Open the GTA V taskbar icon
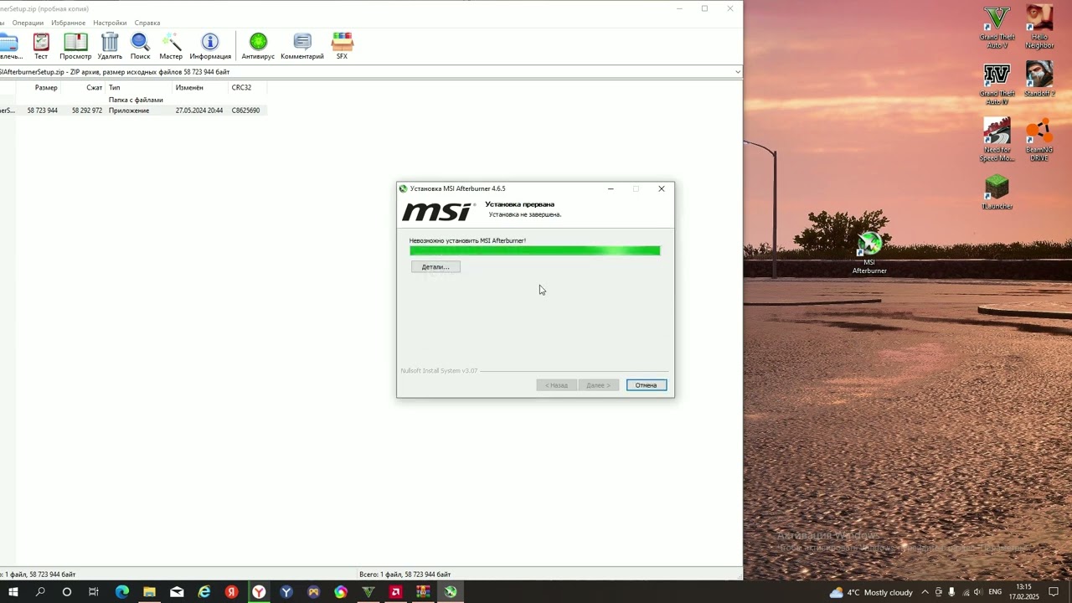 (x=368, y=592)
